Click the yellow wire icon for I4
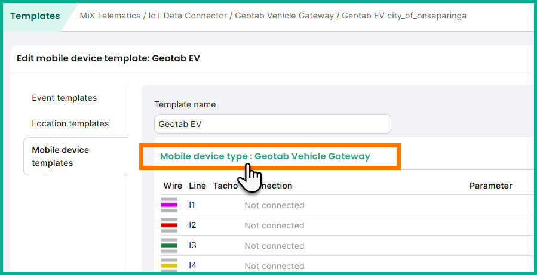537x275 pixels. (x=169, y=265)
